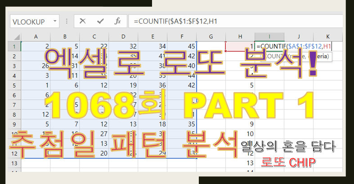354x184 pixels.
Task: Select cell B9 containing 7
Action: point(65,124)
